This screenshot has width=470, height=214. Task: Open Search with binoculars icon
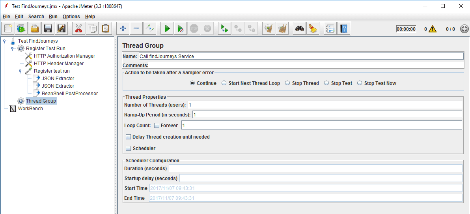tap(299, 29)
